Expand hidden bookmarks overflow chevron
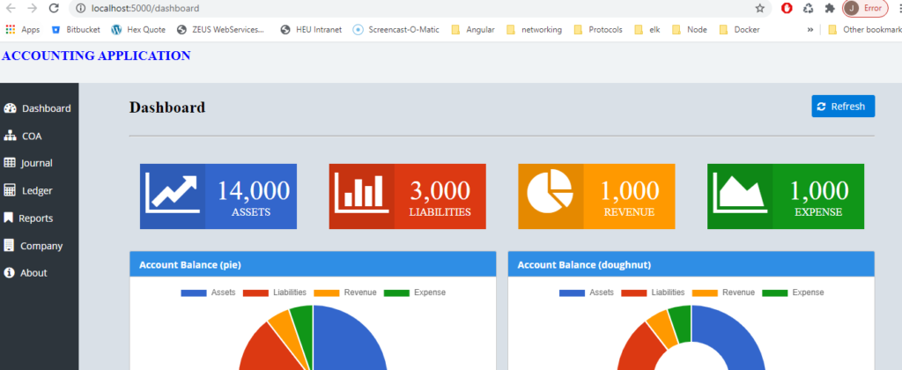 click(x=810, y=29)
